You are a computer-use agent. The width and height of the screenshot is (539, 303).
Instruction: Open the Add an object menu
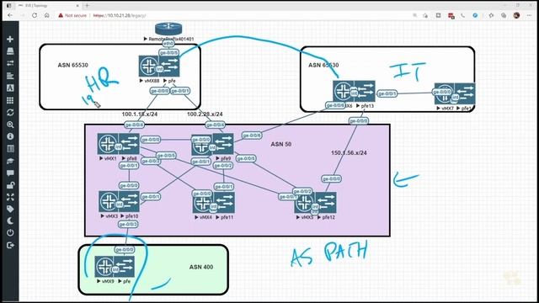pos(10,40)
